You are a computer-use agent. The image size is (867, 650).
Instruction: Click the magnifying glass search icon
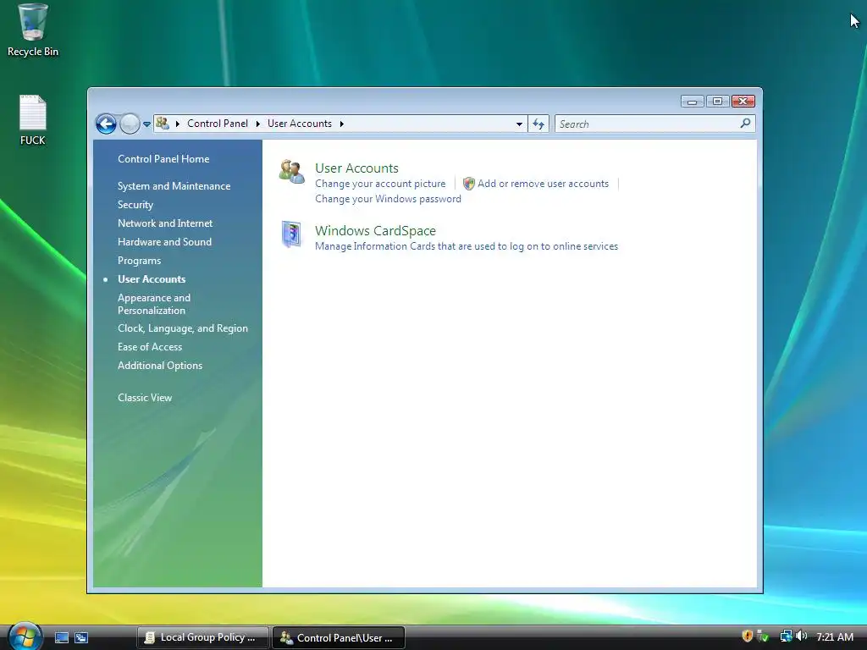tap(745, 124)
